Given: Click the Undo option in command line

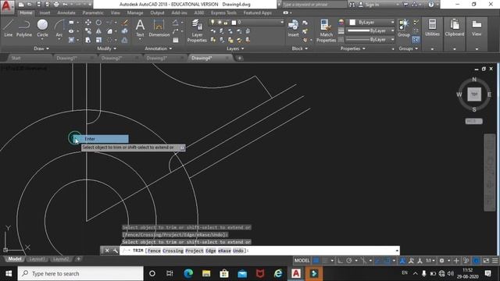Looking at the screenshot, I should (x=238, y=251).
